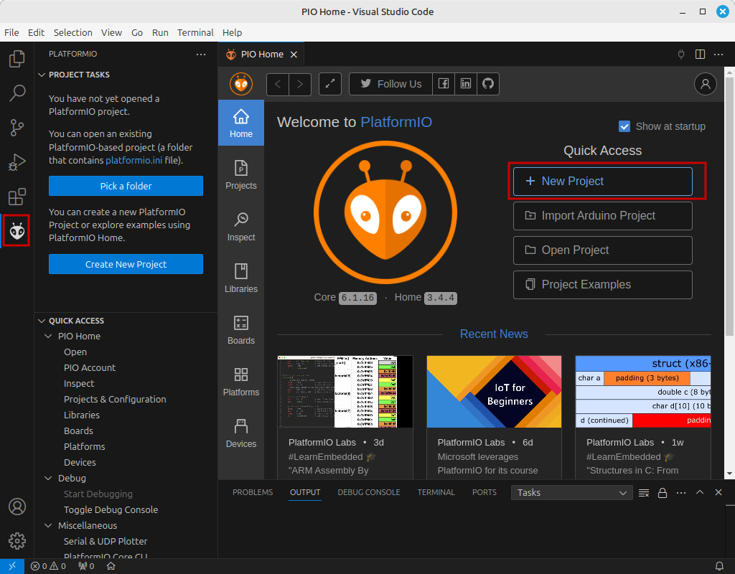Open the PIO account profile icon
Viewport: 735px width, 574px height.
[x=705, y=84]
